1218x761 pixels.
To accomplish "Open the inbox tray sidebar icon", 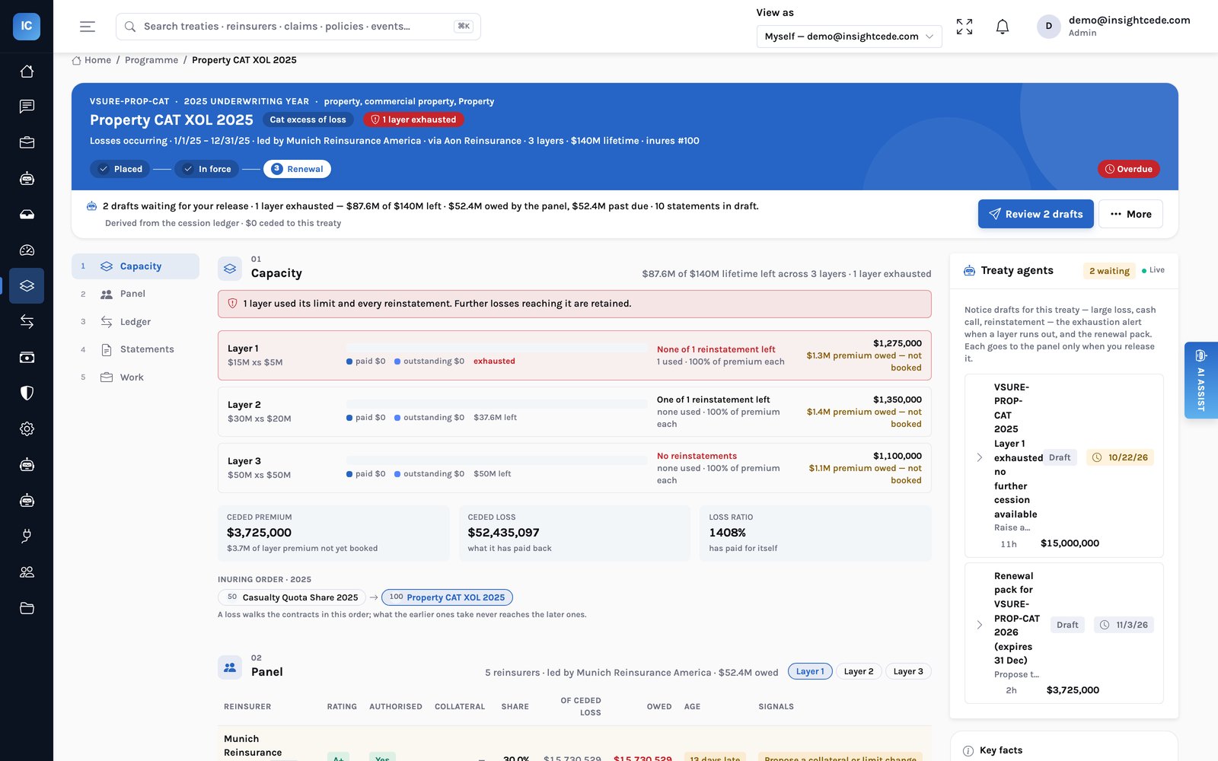I will [27, 215].
